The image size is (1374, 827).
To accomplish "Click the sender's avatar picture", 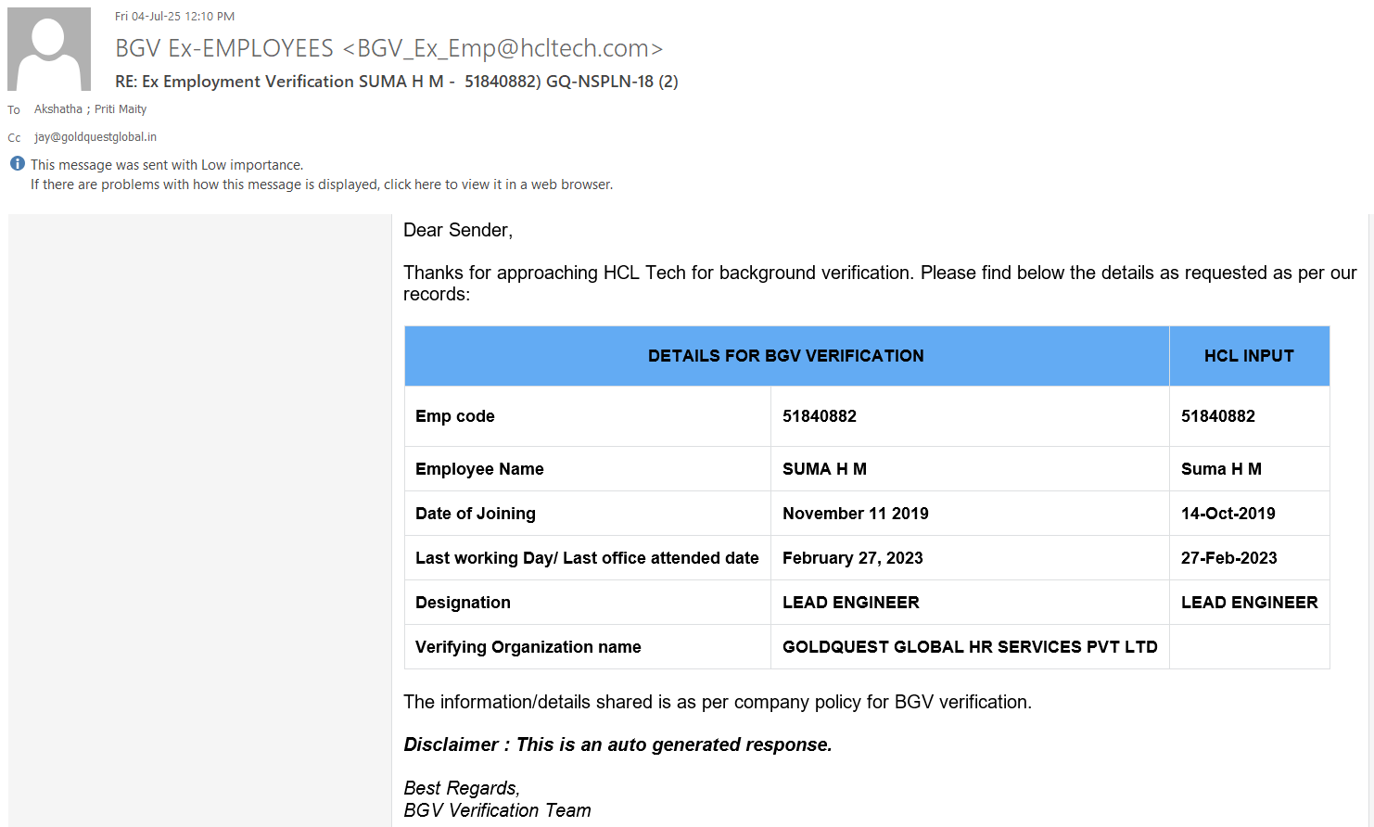I will pos(49,49).
